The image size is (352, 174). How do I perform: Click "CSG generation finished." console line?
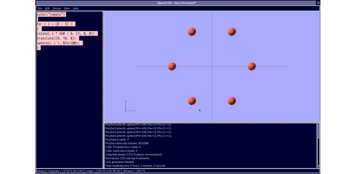[120, 162]
